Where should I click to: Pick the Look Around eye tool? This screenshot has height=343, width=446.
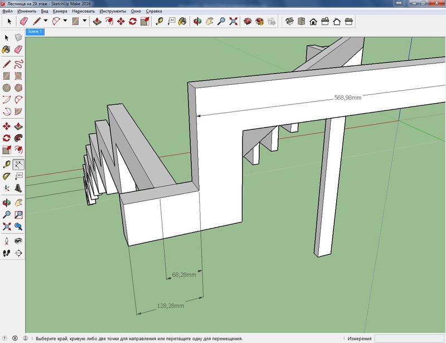click(18, 240)
